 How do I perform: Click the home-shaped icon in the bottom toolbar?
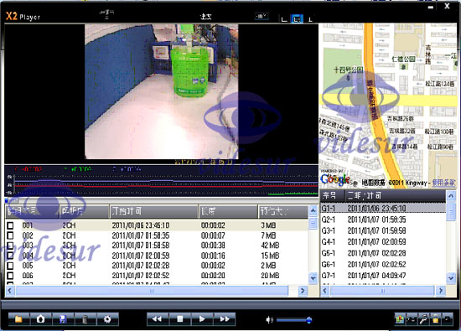tap(41, 319)
